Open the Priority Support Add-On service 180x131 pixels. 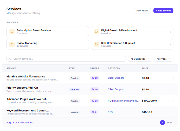(22, 88)
